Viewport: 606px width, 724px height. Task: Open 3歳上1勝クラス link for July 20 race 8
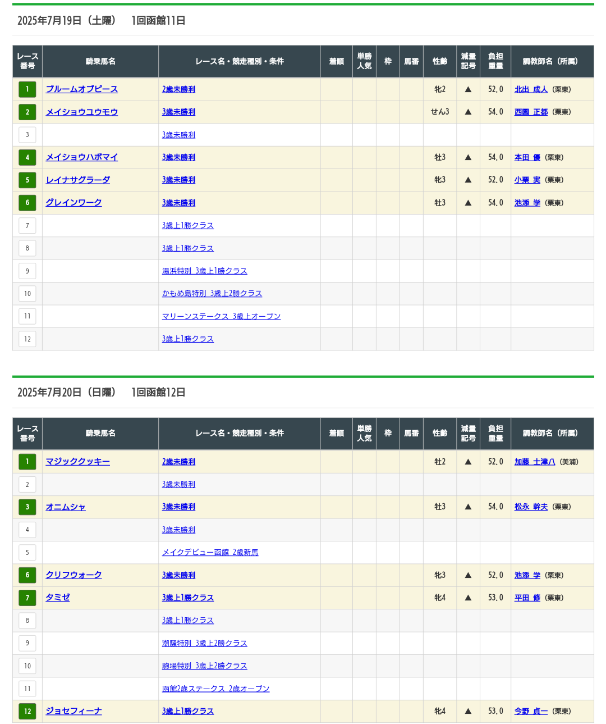click(x=188, y=620)
